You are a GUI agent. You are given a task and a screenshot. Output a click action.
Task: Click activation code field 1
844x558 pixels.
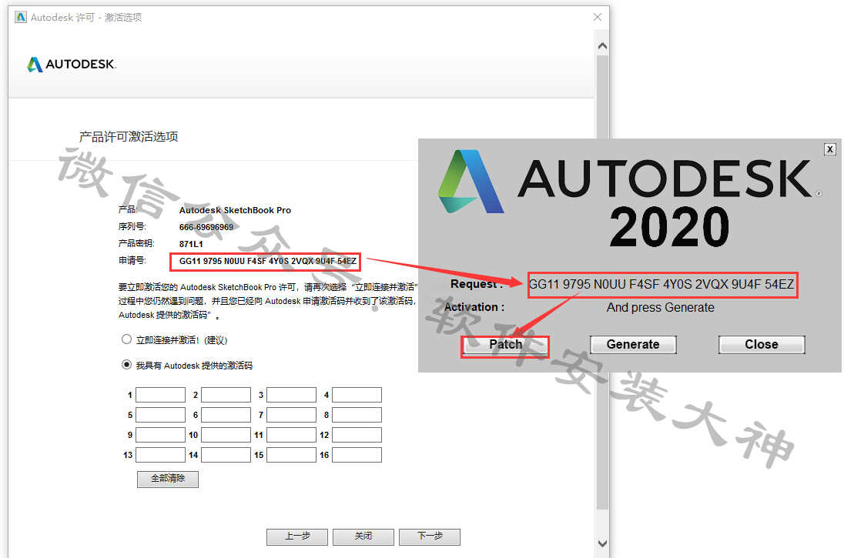(160, 395)
